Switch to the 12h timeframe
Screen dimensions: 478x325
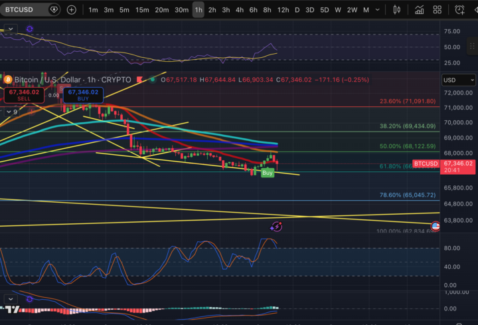point(283,10)
